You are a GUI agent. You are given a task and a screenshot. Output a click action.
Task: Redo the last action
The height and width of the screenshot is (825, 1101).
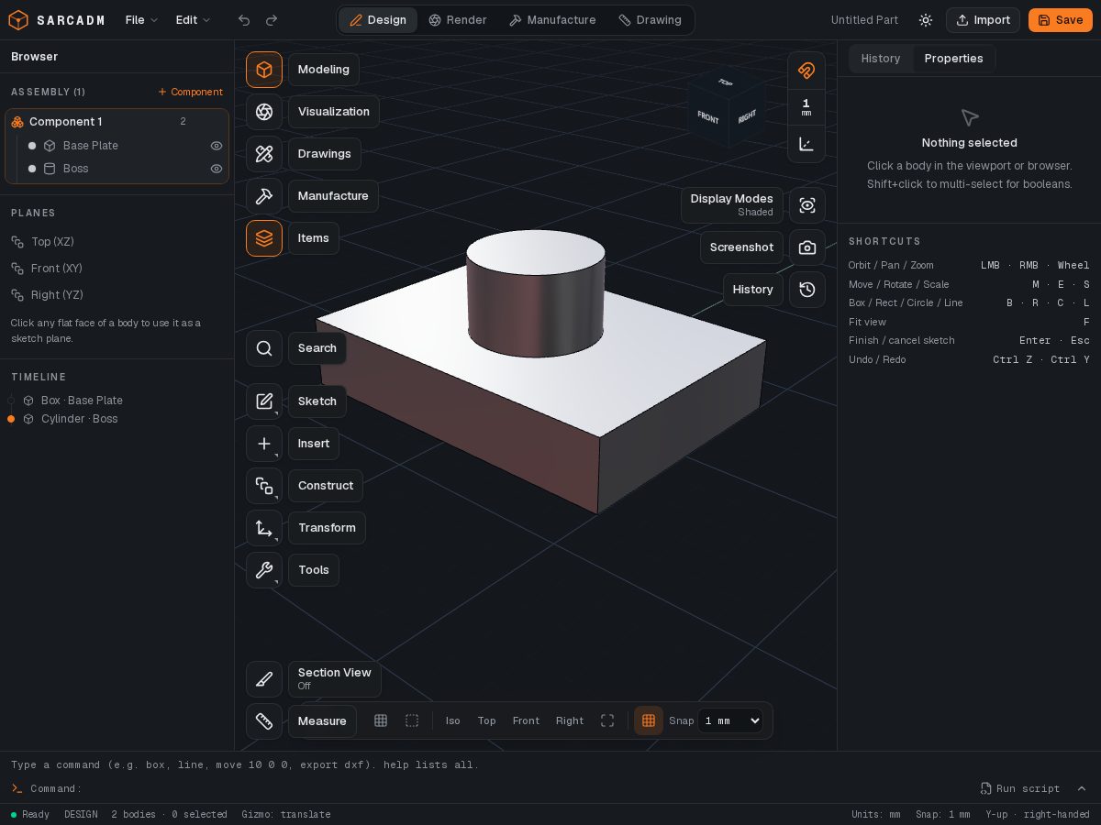point(272,20)
